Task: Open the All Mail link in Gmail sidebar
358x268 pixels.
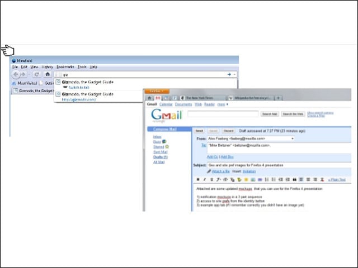Action: (159, 162)
